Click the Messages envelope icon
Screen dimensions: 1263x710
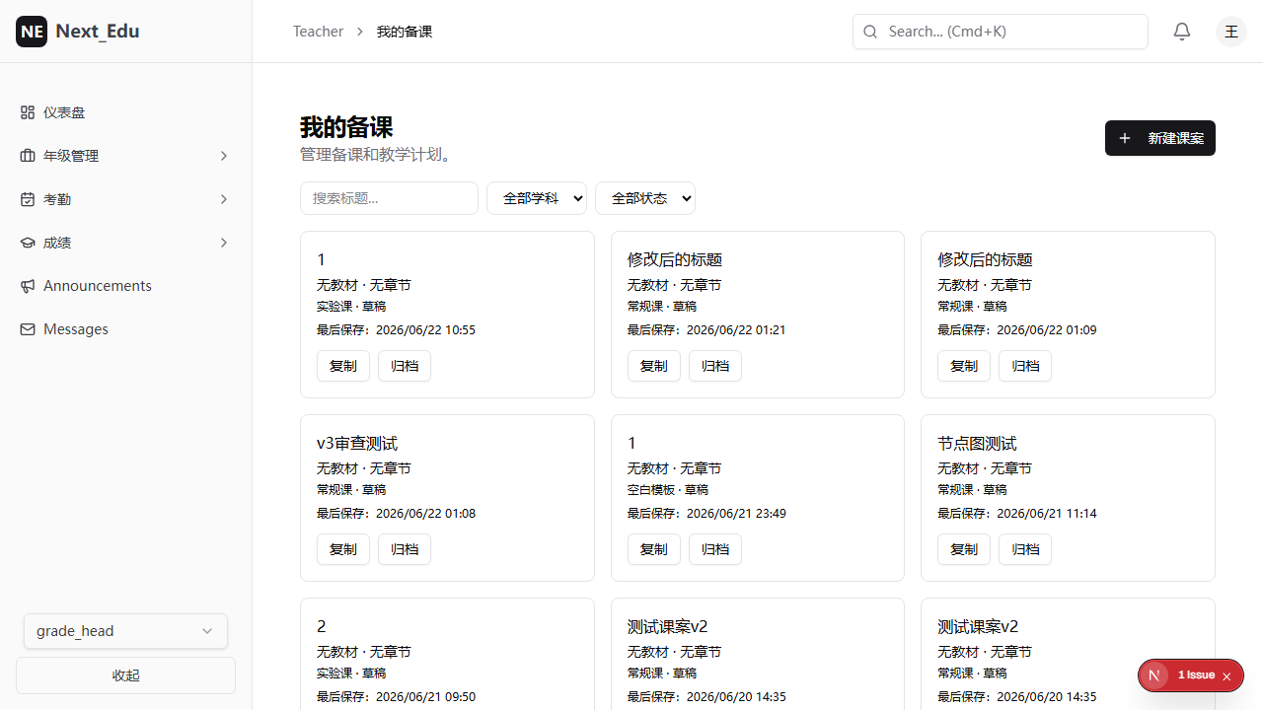pyautogui.click(x=28, y=329)
